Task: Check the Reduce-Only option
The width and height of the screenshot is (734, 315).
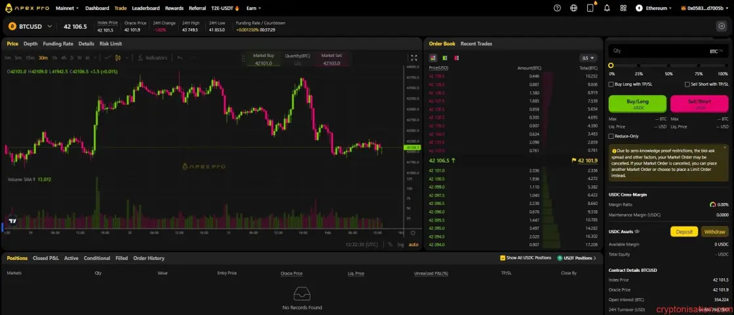Action: [x=611, y=136]
